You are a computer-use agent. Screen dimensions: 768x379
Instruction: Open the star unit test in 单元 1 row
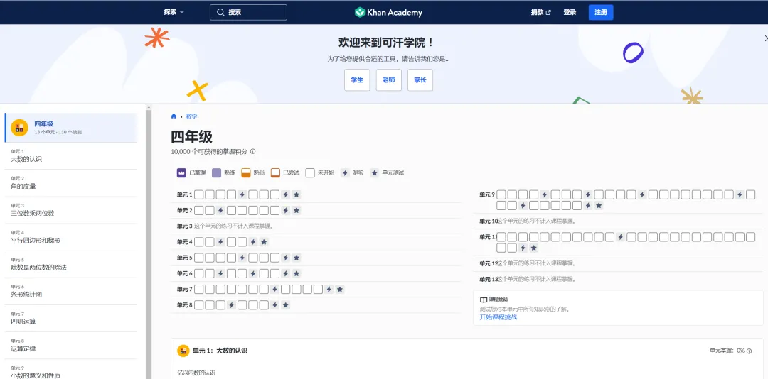(x=297, y=194)
